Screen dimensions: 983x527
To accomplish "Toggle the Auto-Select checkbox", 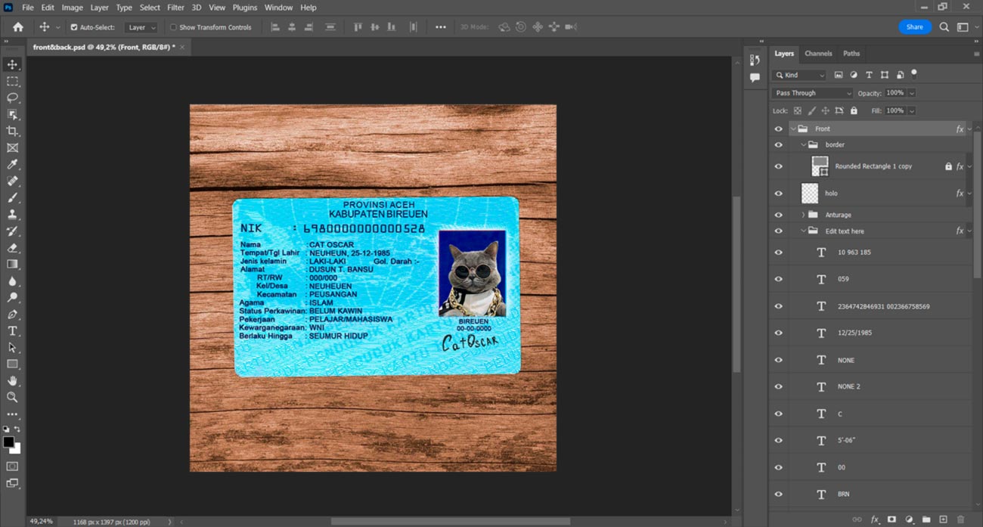I will 74,27.
